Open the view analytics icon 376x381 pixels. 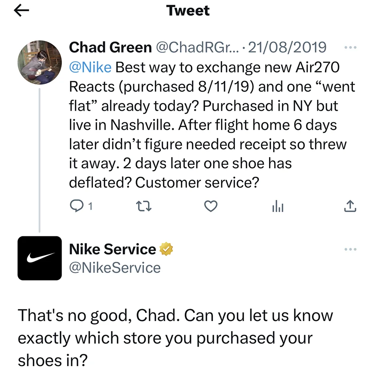[278, 206]
